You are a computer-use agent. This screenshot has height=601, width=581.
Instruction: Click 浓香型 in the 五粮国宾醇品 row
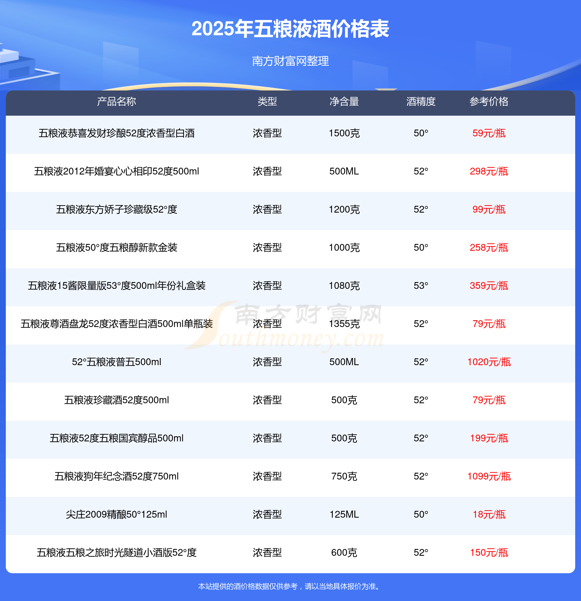(x=267, y=438)
